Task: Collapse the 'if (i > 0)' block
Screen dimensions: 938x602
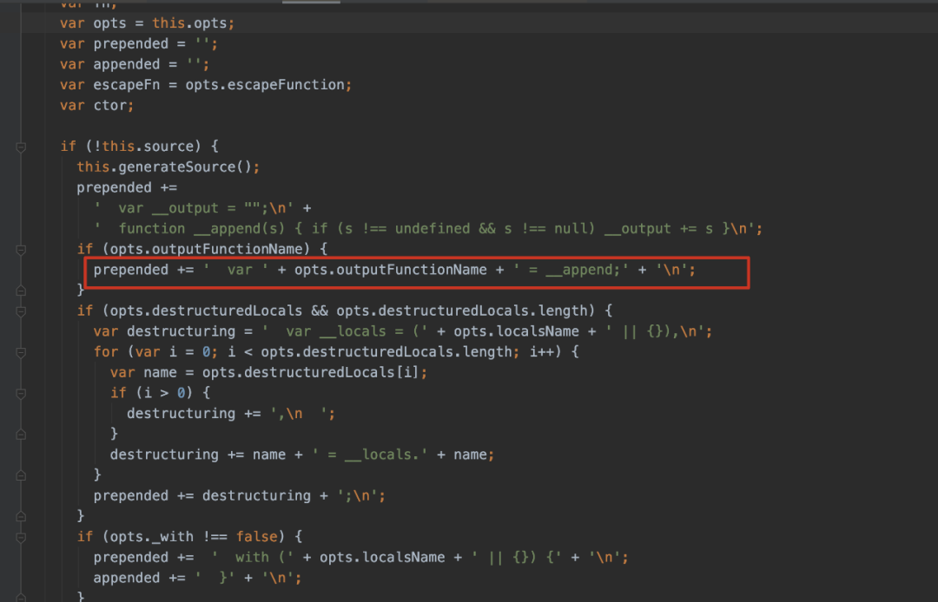Action: (x=21, y=393)
